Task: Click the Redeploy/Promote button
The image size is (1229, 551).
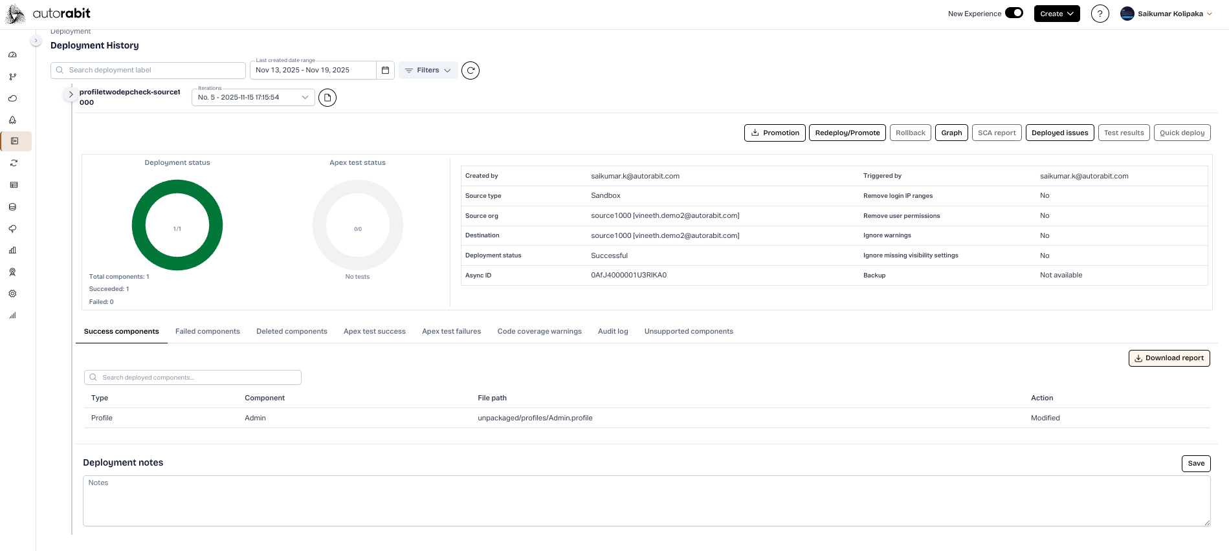Action: pyautogui.click(x=847, y=133)
